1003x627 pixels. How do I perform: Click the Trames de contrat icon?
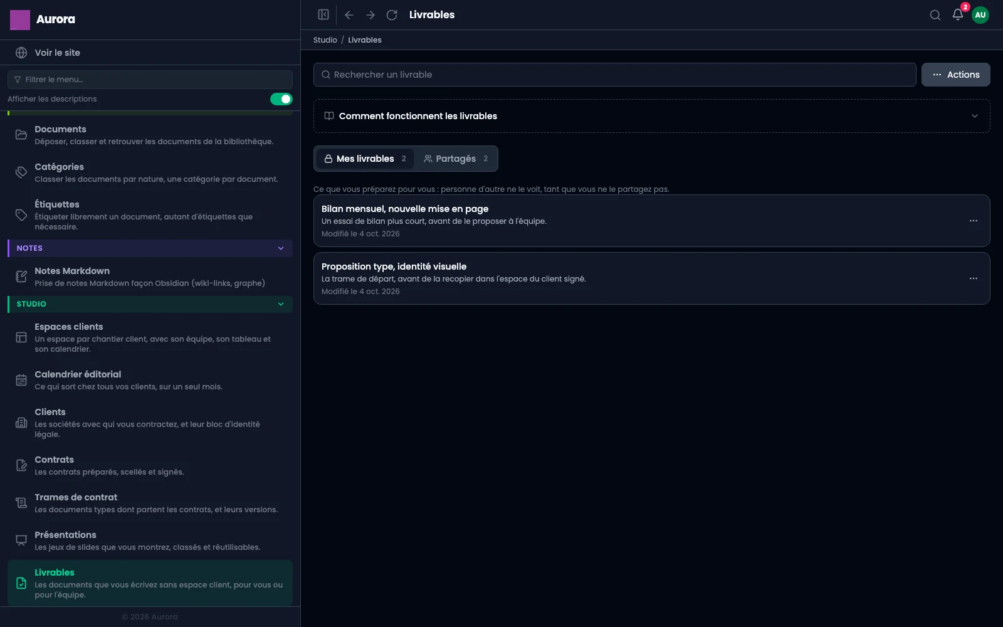pos(21,503)
